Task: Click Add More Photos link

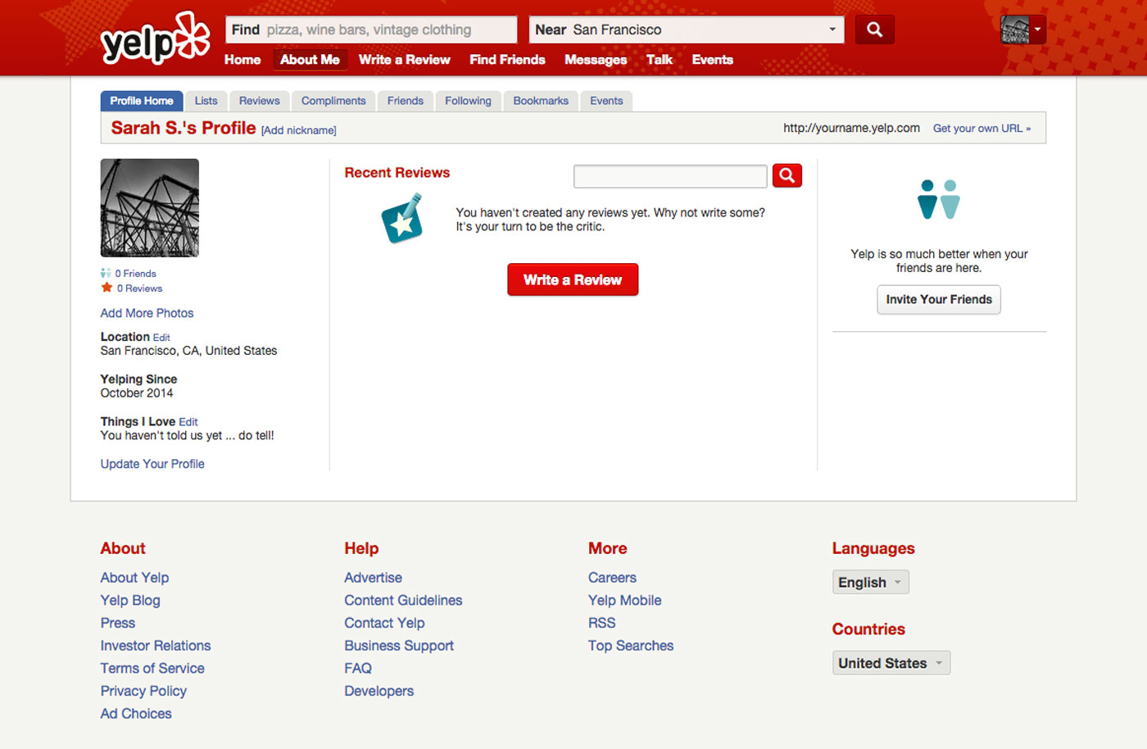Action: pyautogui.click(x=147, y=313)
